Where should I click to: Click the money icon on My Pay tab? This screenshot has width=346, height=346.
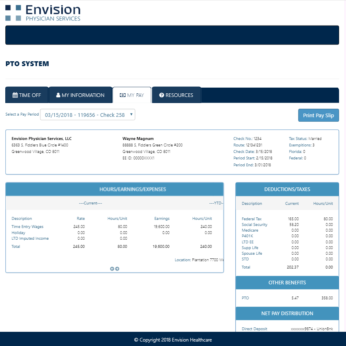coord(122,95)
